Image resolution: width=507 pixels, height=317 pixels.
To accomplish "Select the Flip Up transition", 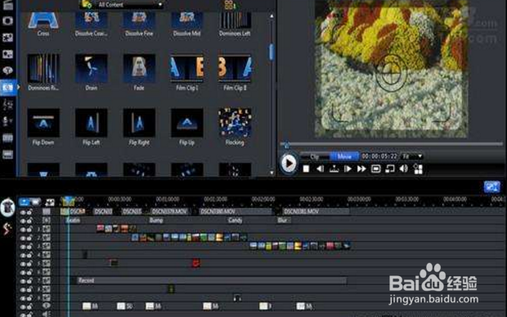I will point(187,123).
